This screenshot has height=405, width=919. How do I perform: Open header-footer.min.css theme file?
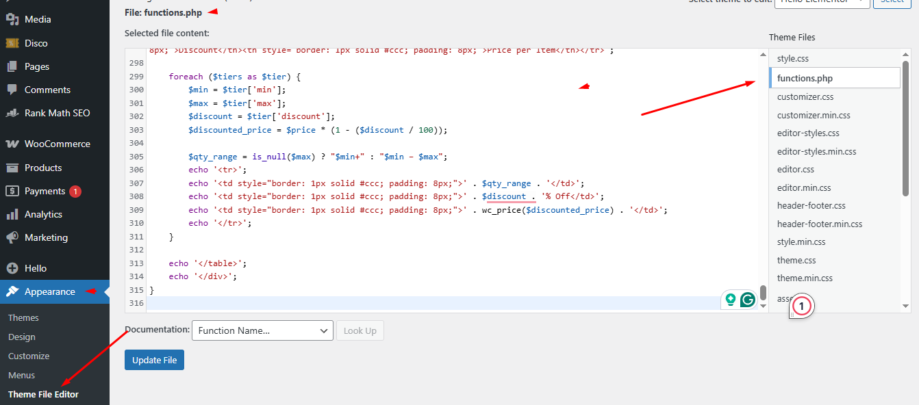click(820, 224)
